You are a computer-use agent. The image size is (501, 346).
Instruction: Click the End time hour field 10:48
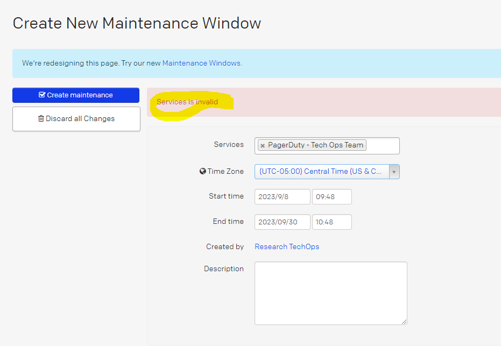pyautogui.click(x=331, y=222)
